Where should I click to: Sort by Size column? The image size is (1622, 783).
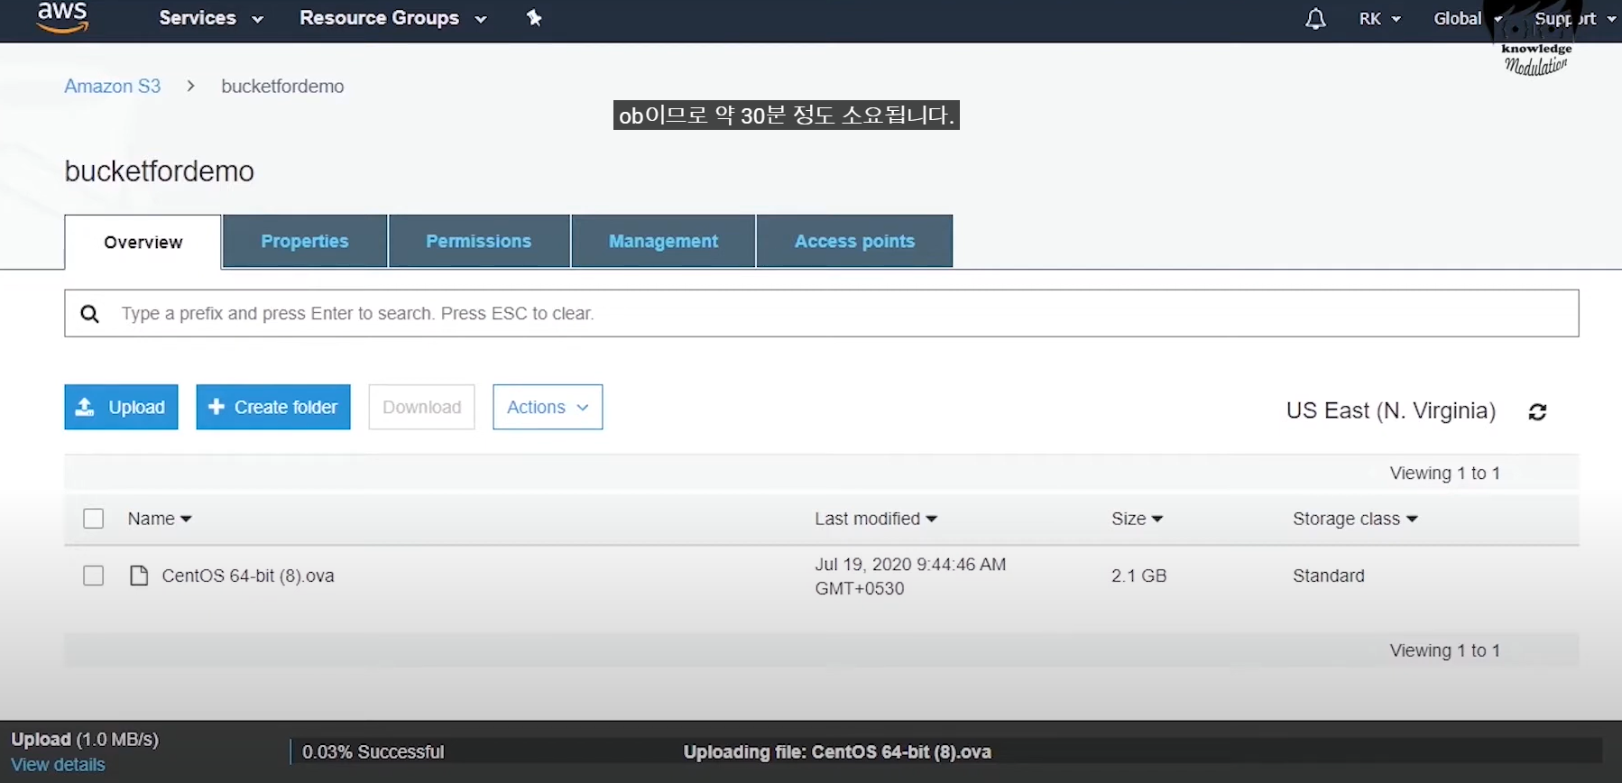1137,519
